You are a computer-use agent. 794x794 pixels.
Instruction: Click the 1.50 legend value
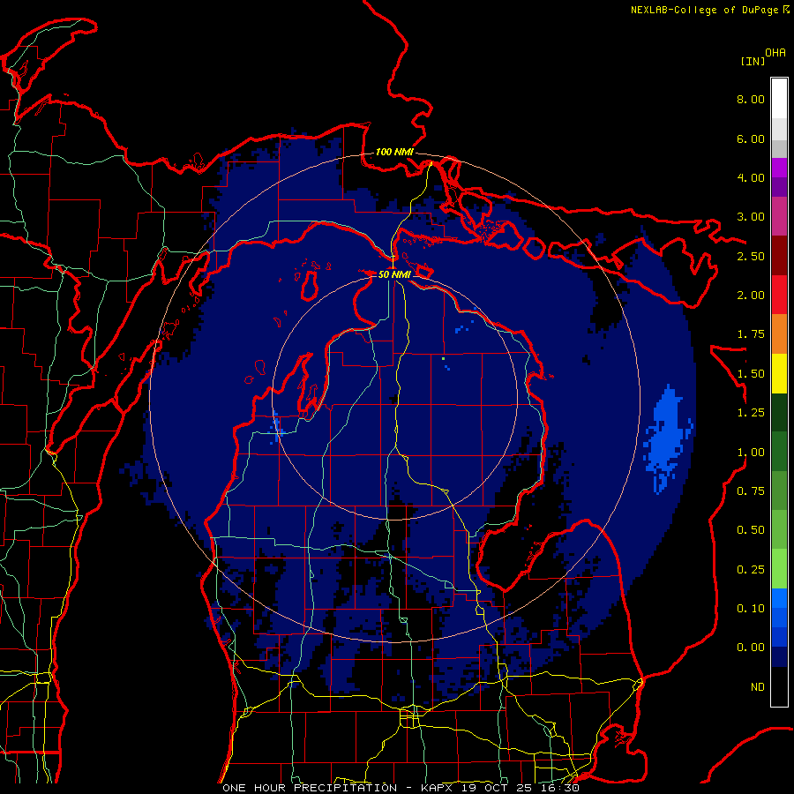coord(751,374)
